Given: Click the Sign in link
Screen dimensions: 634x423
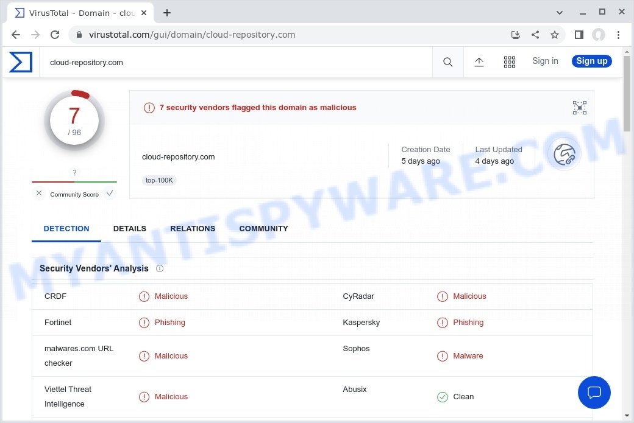Looking at the screenshot, I should click(x=545, y=61).
